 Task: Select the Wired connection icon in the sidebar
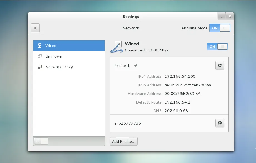pyautogui.click(x=39, y=46)
